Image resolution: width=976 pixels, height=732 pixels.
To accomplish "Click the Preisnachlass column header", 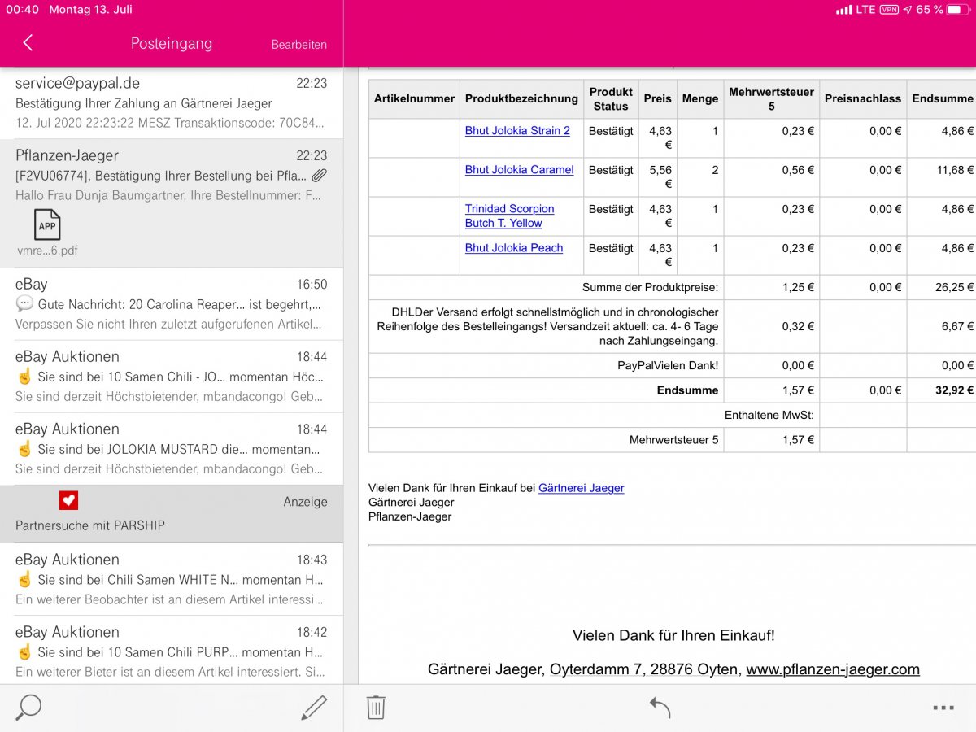I will (863, 98).
